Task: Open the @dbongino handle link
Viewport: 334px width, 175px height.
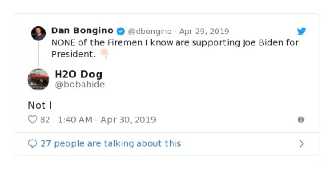Action: (149, 31)
